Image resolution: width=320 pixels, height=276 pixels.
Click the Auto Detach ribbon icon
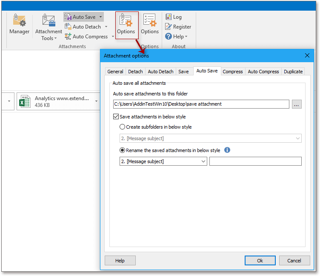tap(68, 27)
